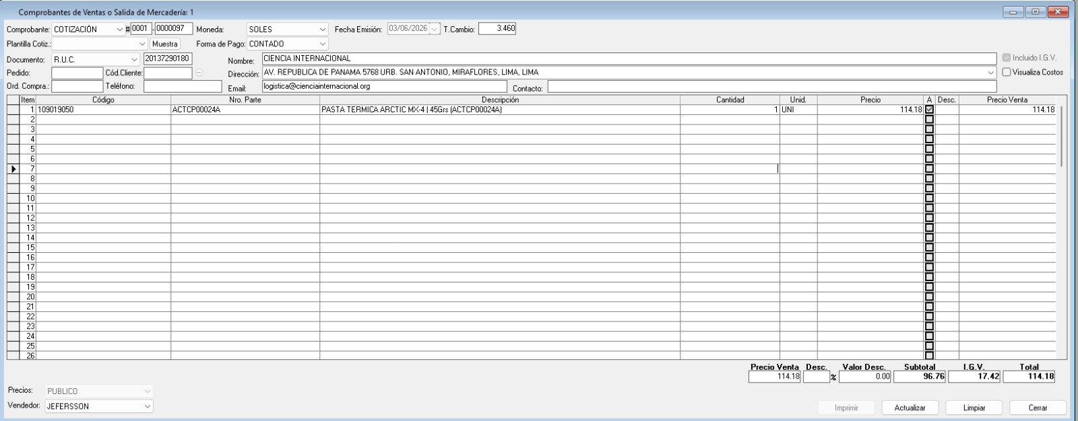Expand the Moneda SOLES dropdown
Viewport: 1078px width, 421px height.
(x=322, y=29)
